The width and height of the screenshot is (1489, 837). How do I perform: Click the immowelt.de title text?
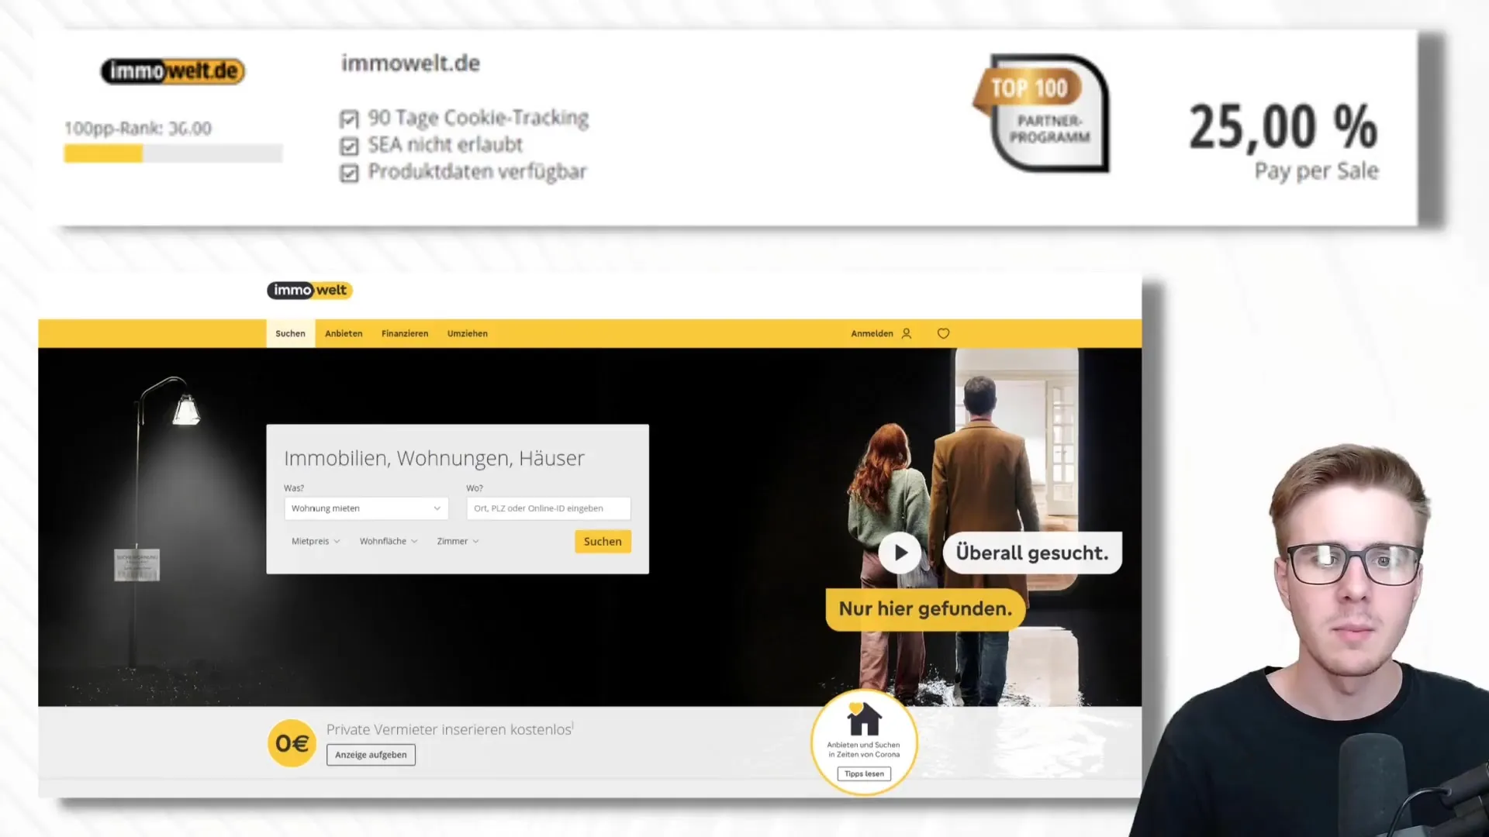(x=411, y=64)
